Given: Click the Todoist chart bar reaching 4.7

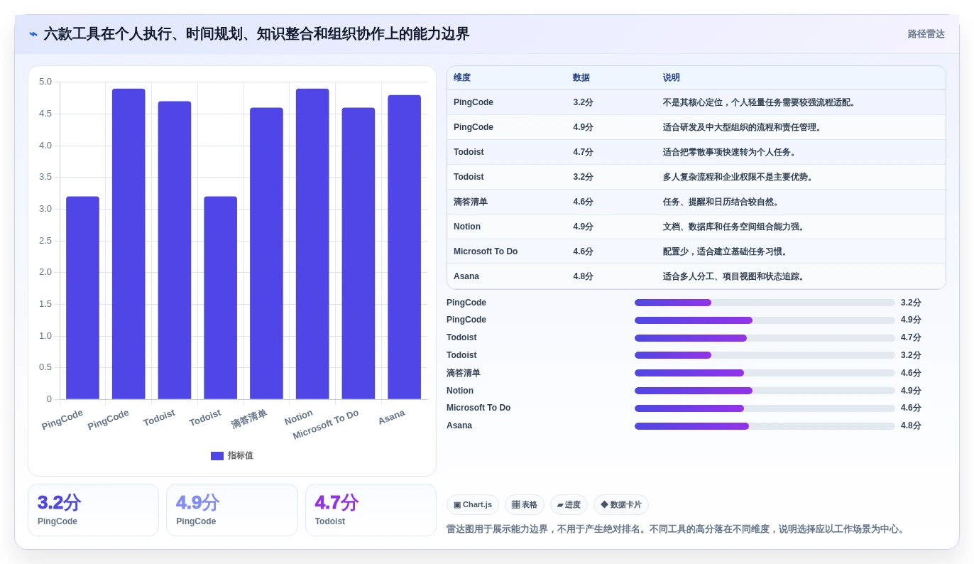Looking at the screenshot, I should pos(175,250).
